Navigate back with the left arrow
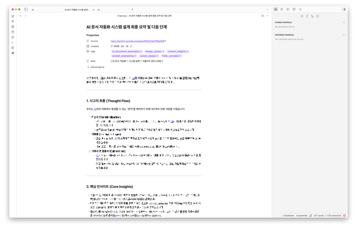The width and height of the screenshot is (357, 230). point(21,16)
